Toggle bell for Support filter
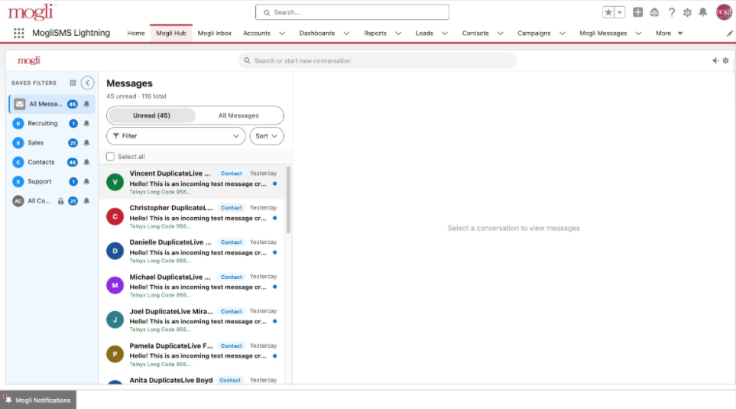Image resolution: width=736 pixels, height=409 pixels. click(86, 181)
